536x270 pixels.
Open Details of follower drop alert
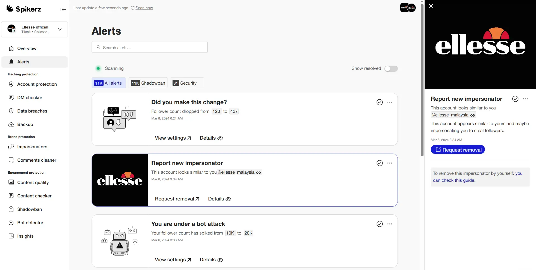[x=211, y=138]
